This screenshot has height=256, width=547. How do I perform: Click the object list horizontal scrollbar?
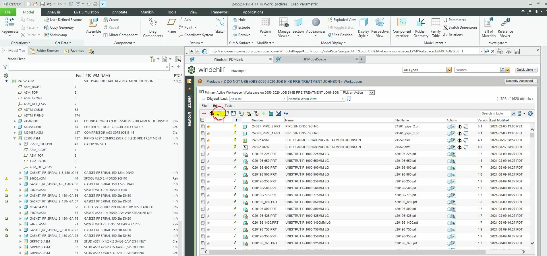[347, 252]
